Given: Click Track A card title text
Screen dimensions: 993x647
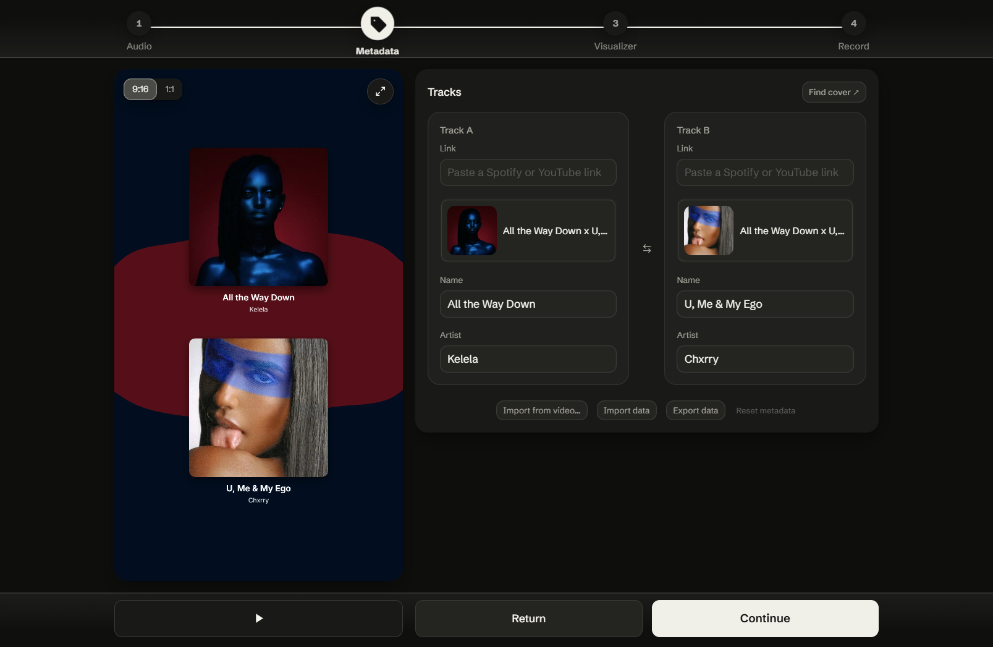Looking at the screenshot, I should 555,231.
